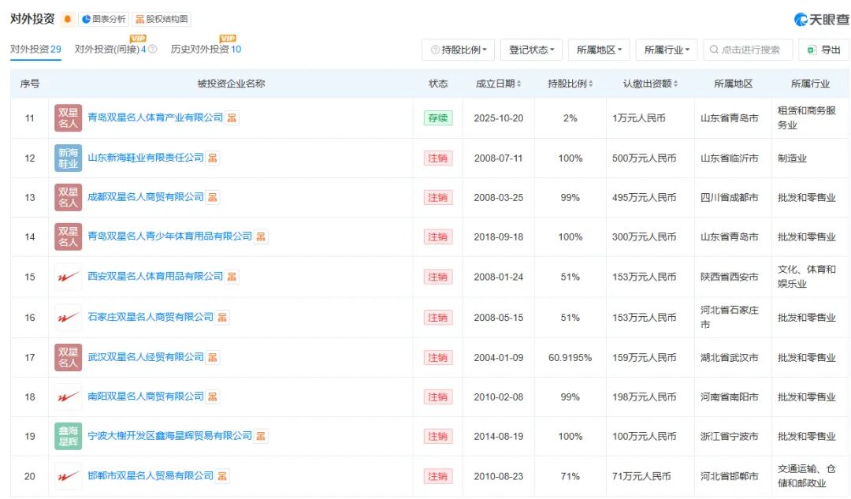Image resolution: width=851 pixels, height=499 pixels.
Task: Switch to 历史对外投资 10 tab
Action: point(206,50)
